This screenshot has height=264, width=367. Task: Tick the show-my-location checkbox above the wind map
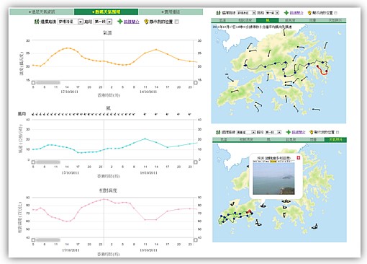coord(335,13)
